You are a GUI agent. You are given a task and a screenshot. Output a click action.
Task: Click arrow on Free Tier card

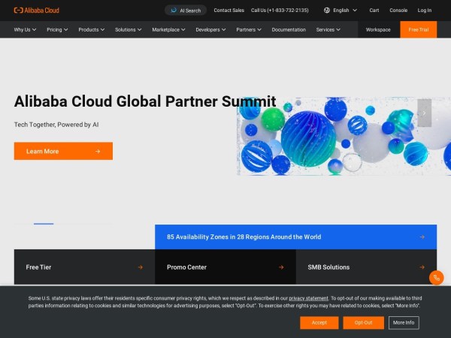click(x=141, y=267)
